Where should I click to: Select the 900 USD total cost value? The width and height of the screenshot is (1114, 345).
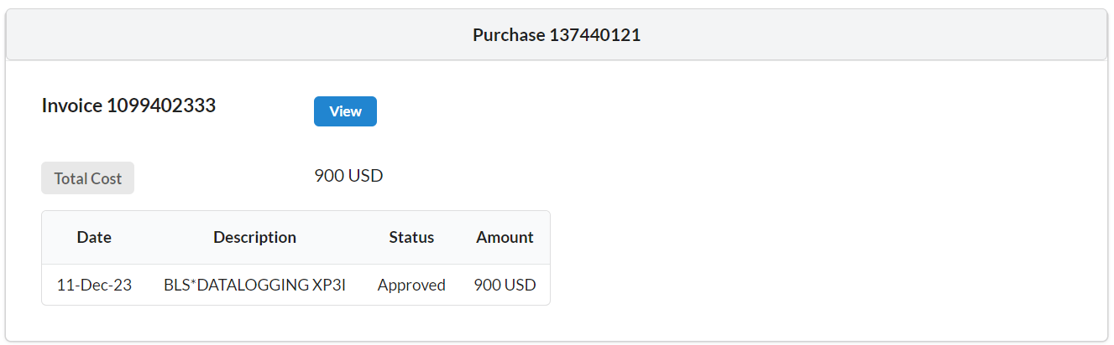coord(348,176)
